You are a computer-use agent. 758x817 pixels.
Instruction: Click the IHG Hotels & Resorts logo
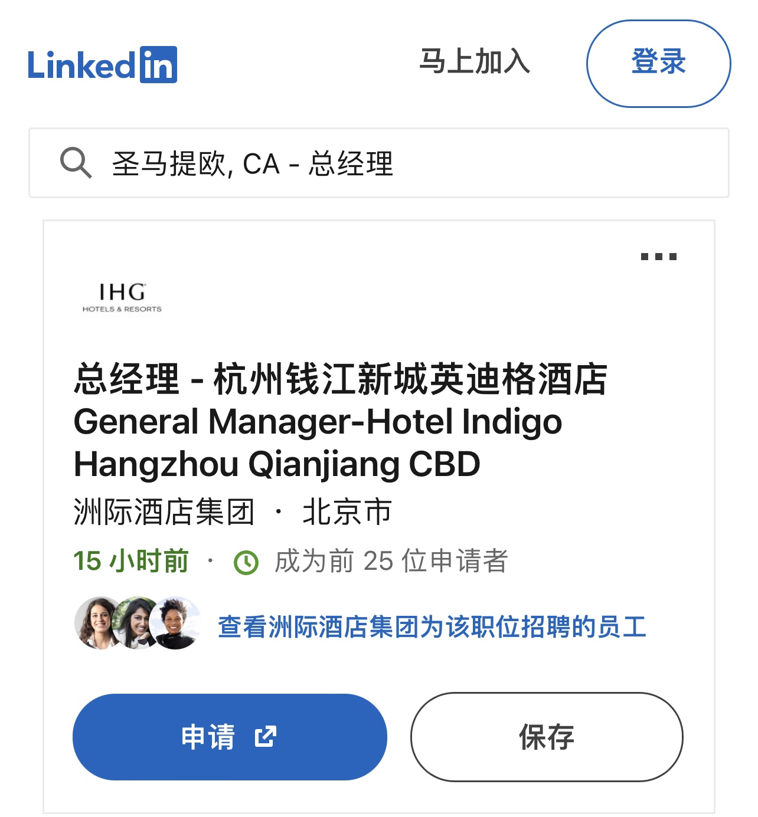[x=122, y=298]
